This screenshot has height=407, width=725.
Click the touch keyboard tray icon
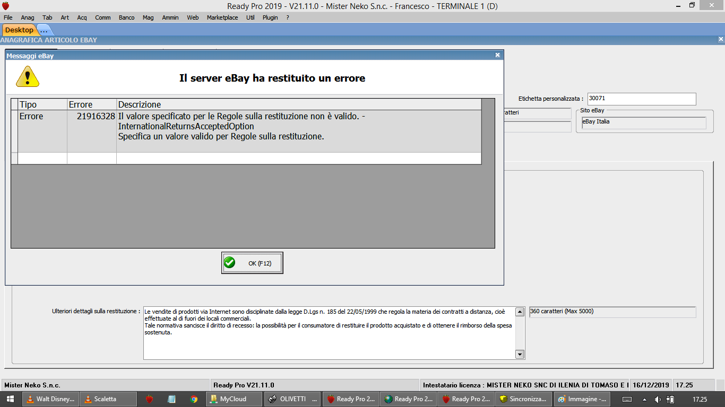point(627,399)
